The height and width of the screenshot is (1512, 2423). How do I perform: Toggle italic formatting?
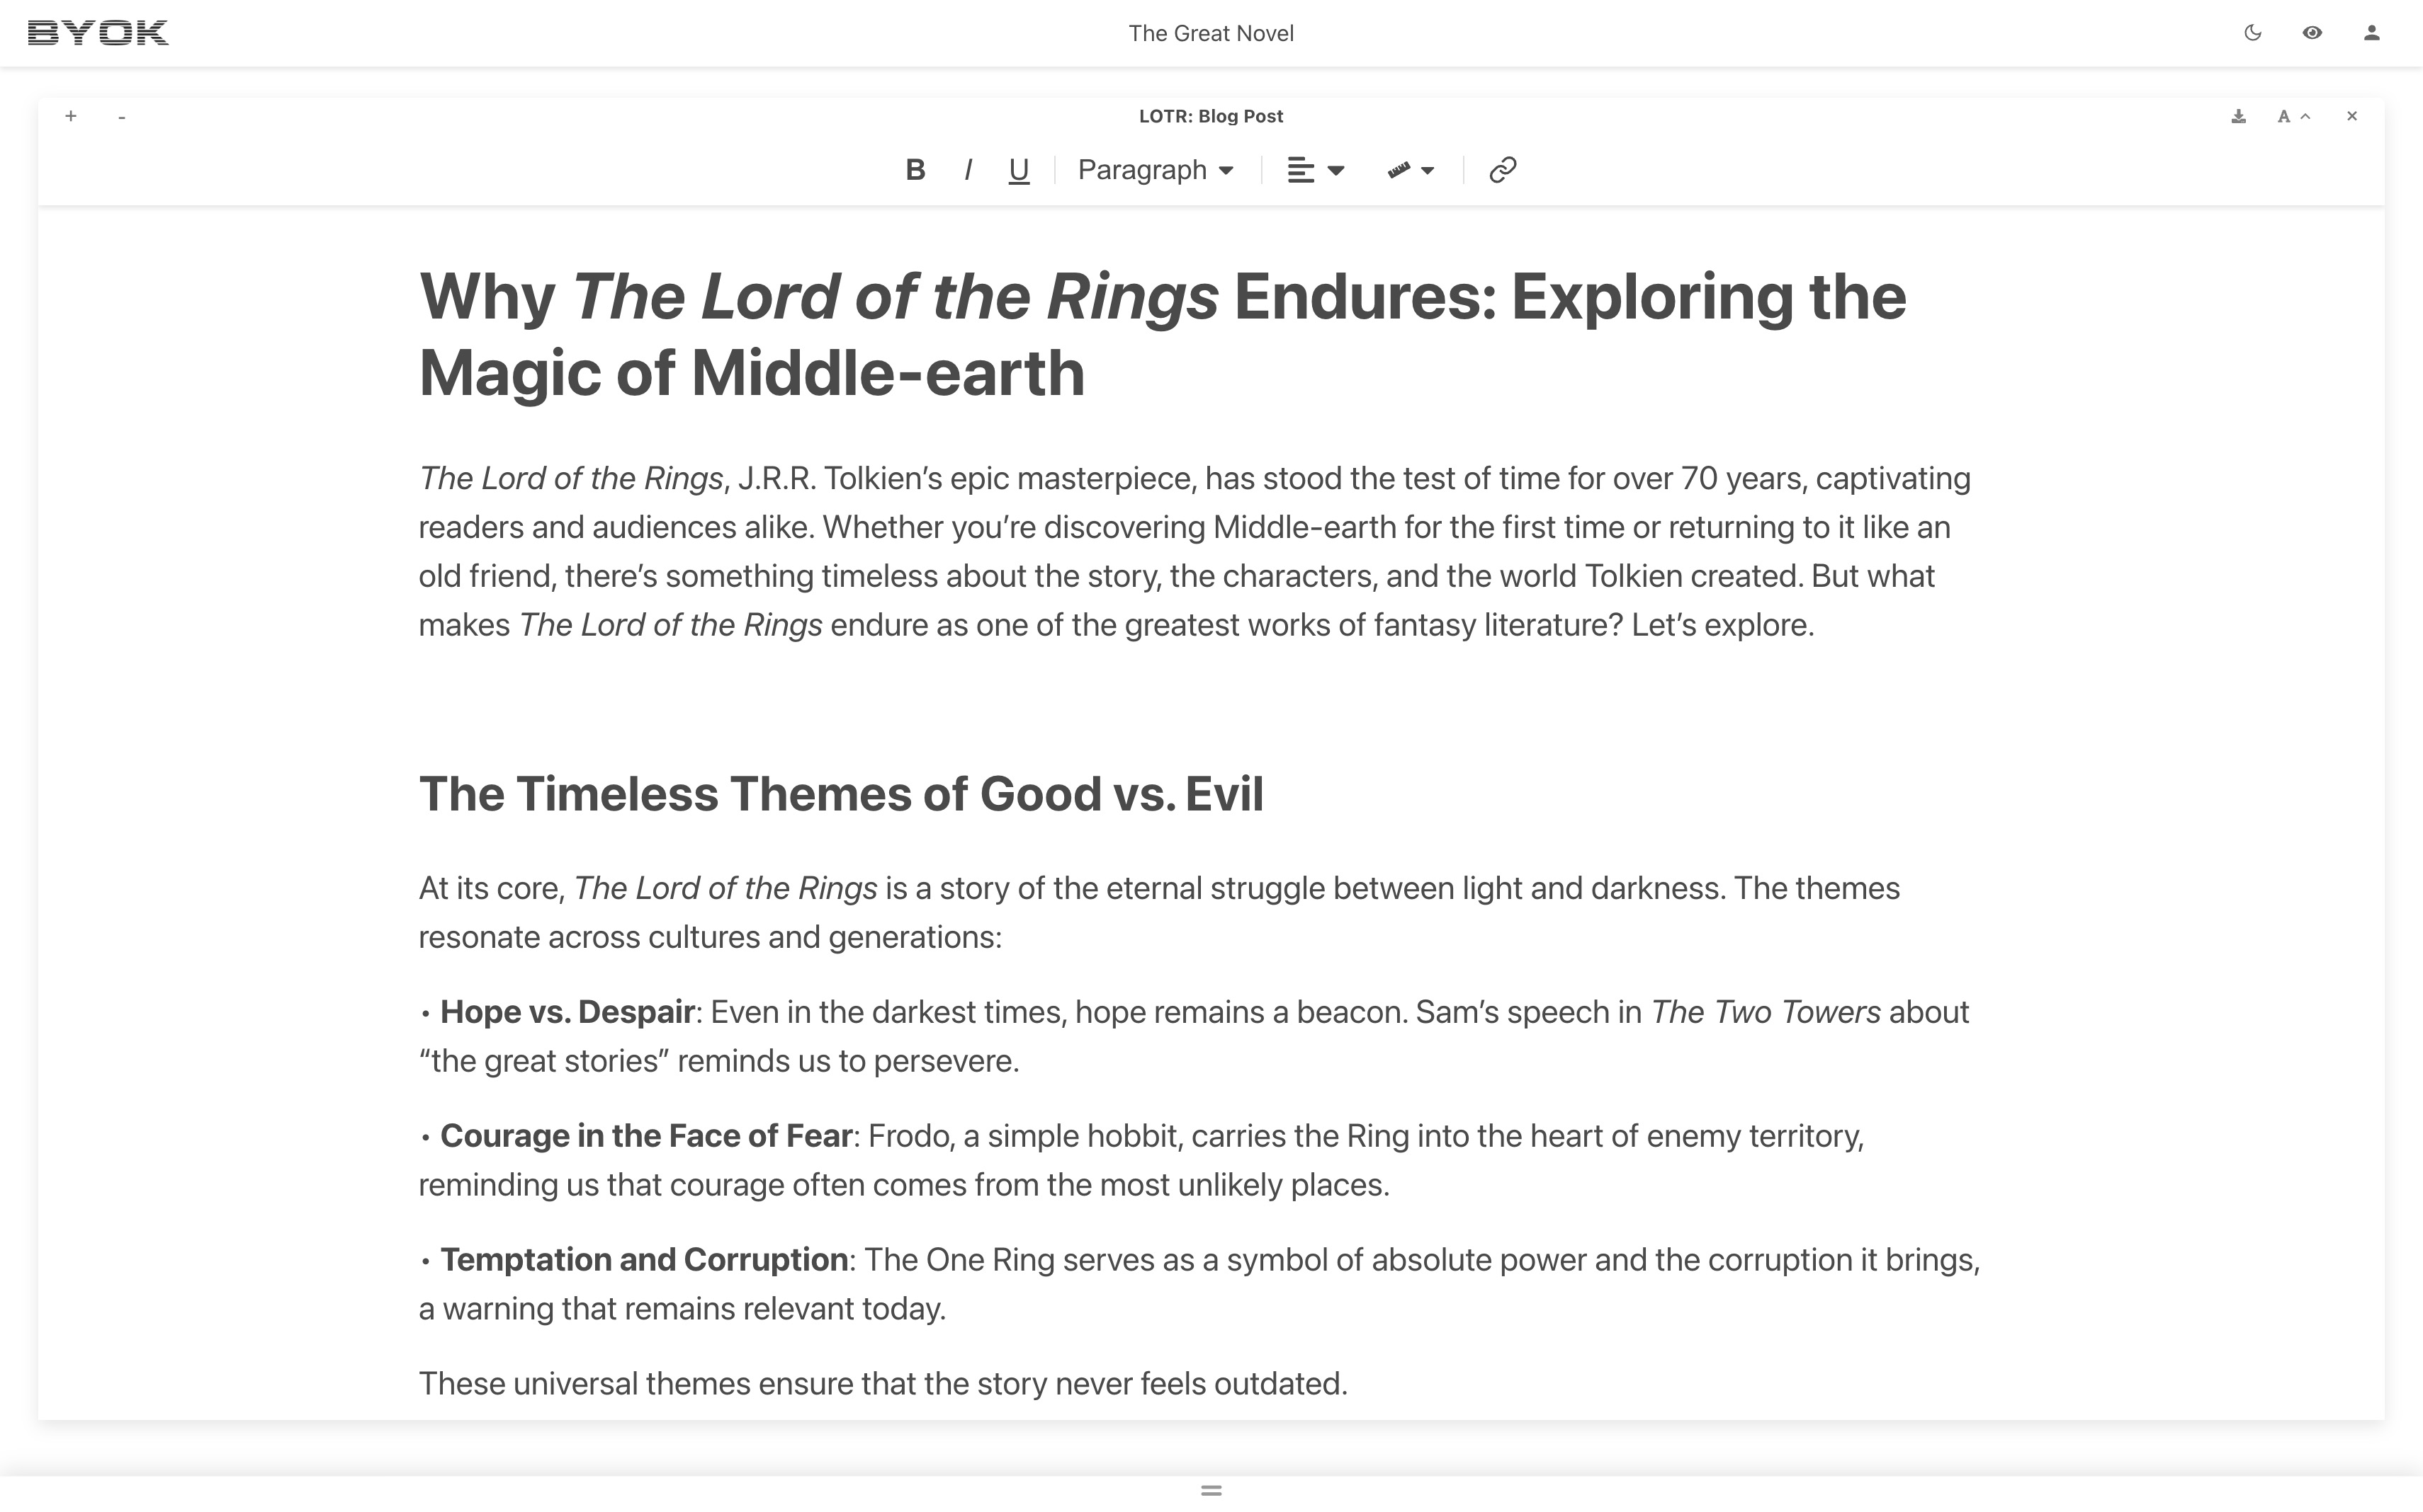coord(968,170)
